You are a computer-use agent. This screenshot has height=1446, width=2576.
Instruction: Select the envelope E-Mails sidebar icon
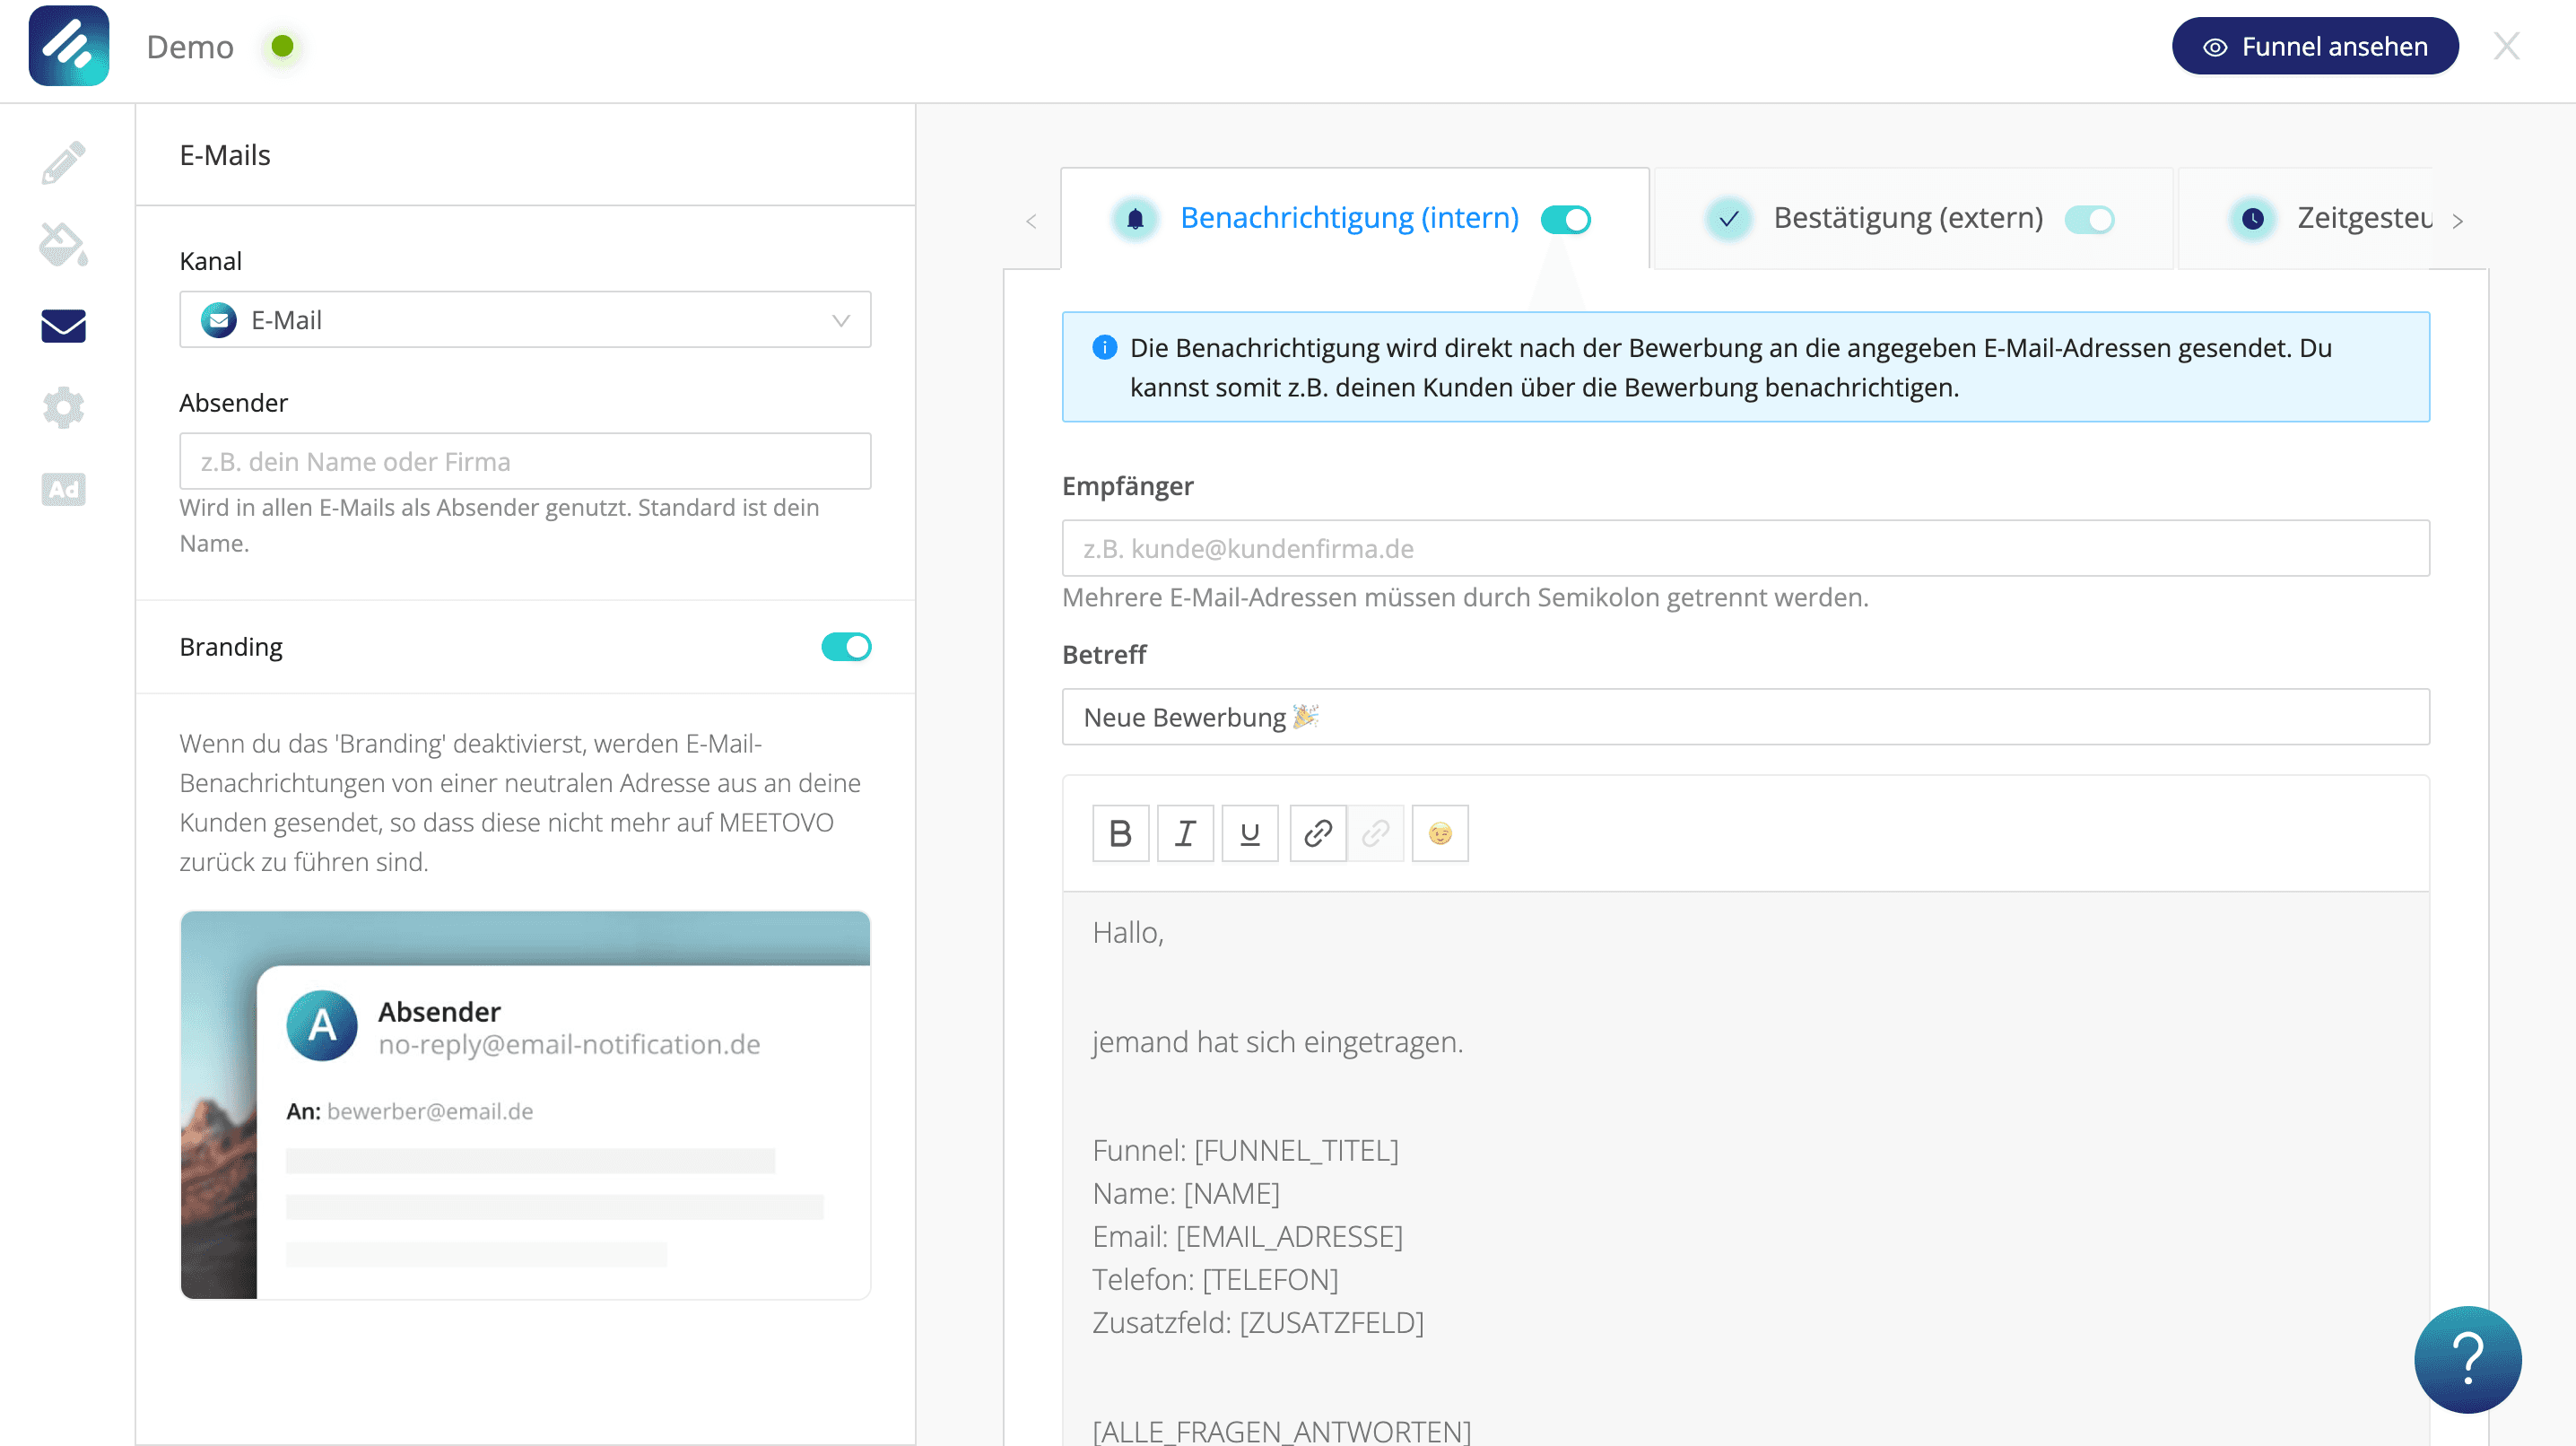click(x=63, y=326)
